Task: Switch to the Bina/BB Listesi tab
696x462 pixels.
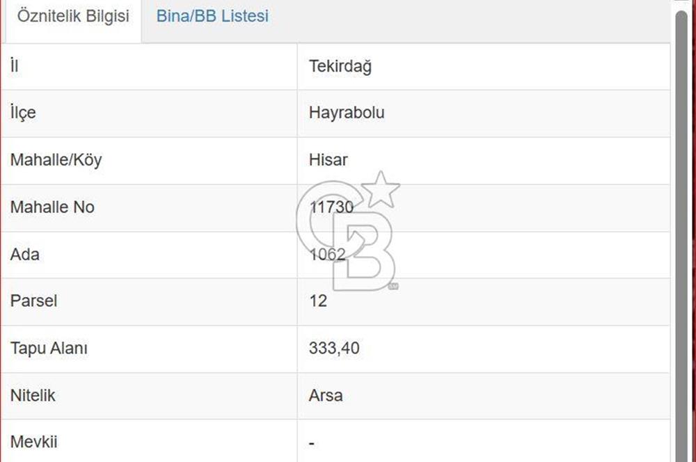Action: click(x=212, y=16)
